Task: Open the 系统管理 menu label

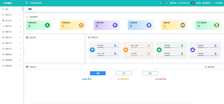Action: coord(8,60)
